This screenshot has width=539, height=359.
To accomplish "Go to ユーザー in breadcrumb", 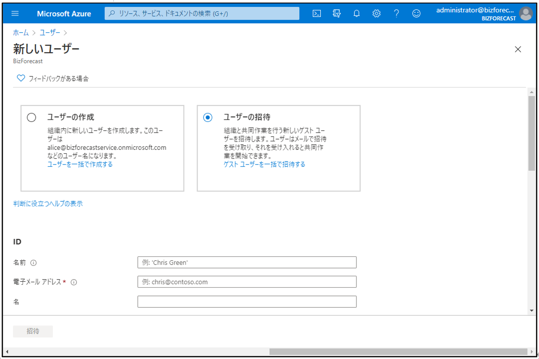I will click(50, 33).
